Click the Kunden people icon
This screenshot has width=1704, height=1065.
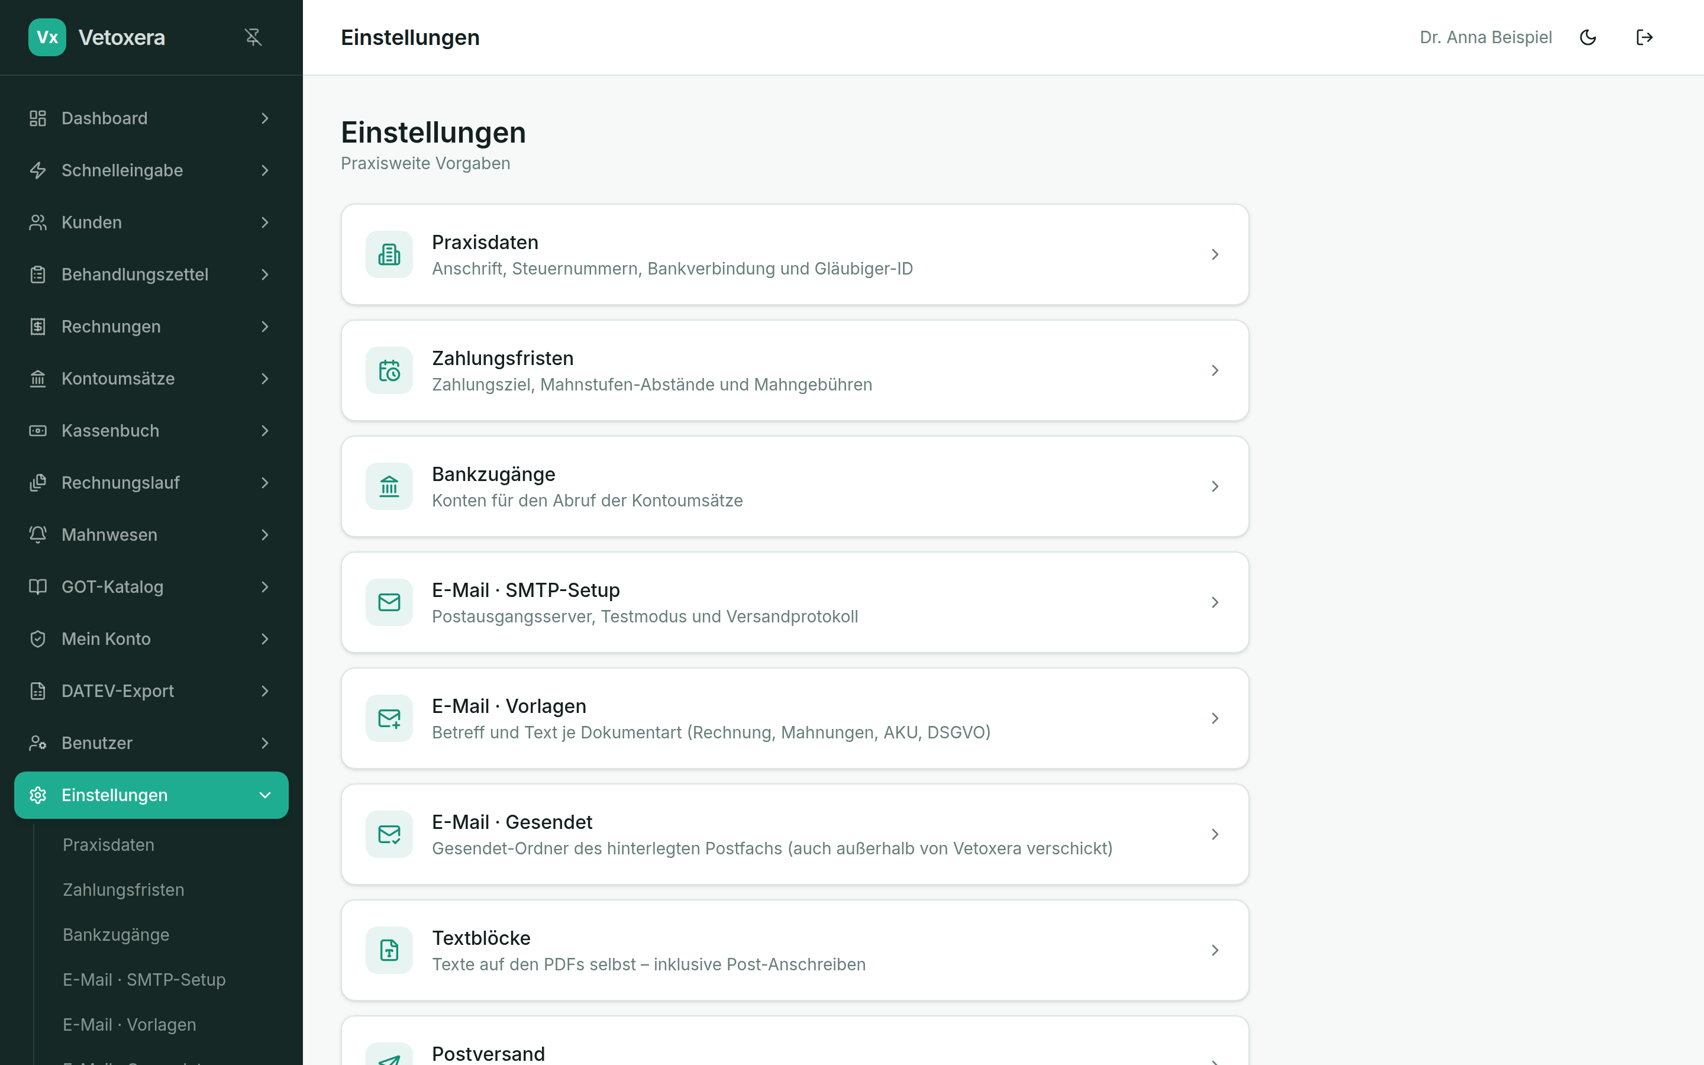38,222
